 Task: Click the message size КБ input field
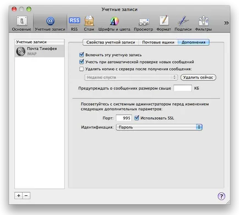183,88
